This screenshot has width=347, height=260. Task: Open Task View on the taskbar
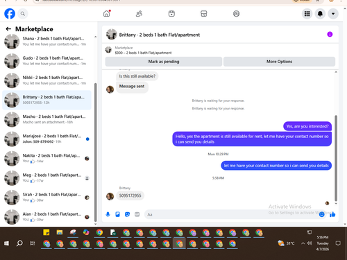pyautogui.click(x=32, y=243)
